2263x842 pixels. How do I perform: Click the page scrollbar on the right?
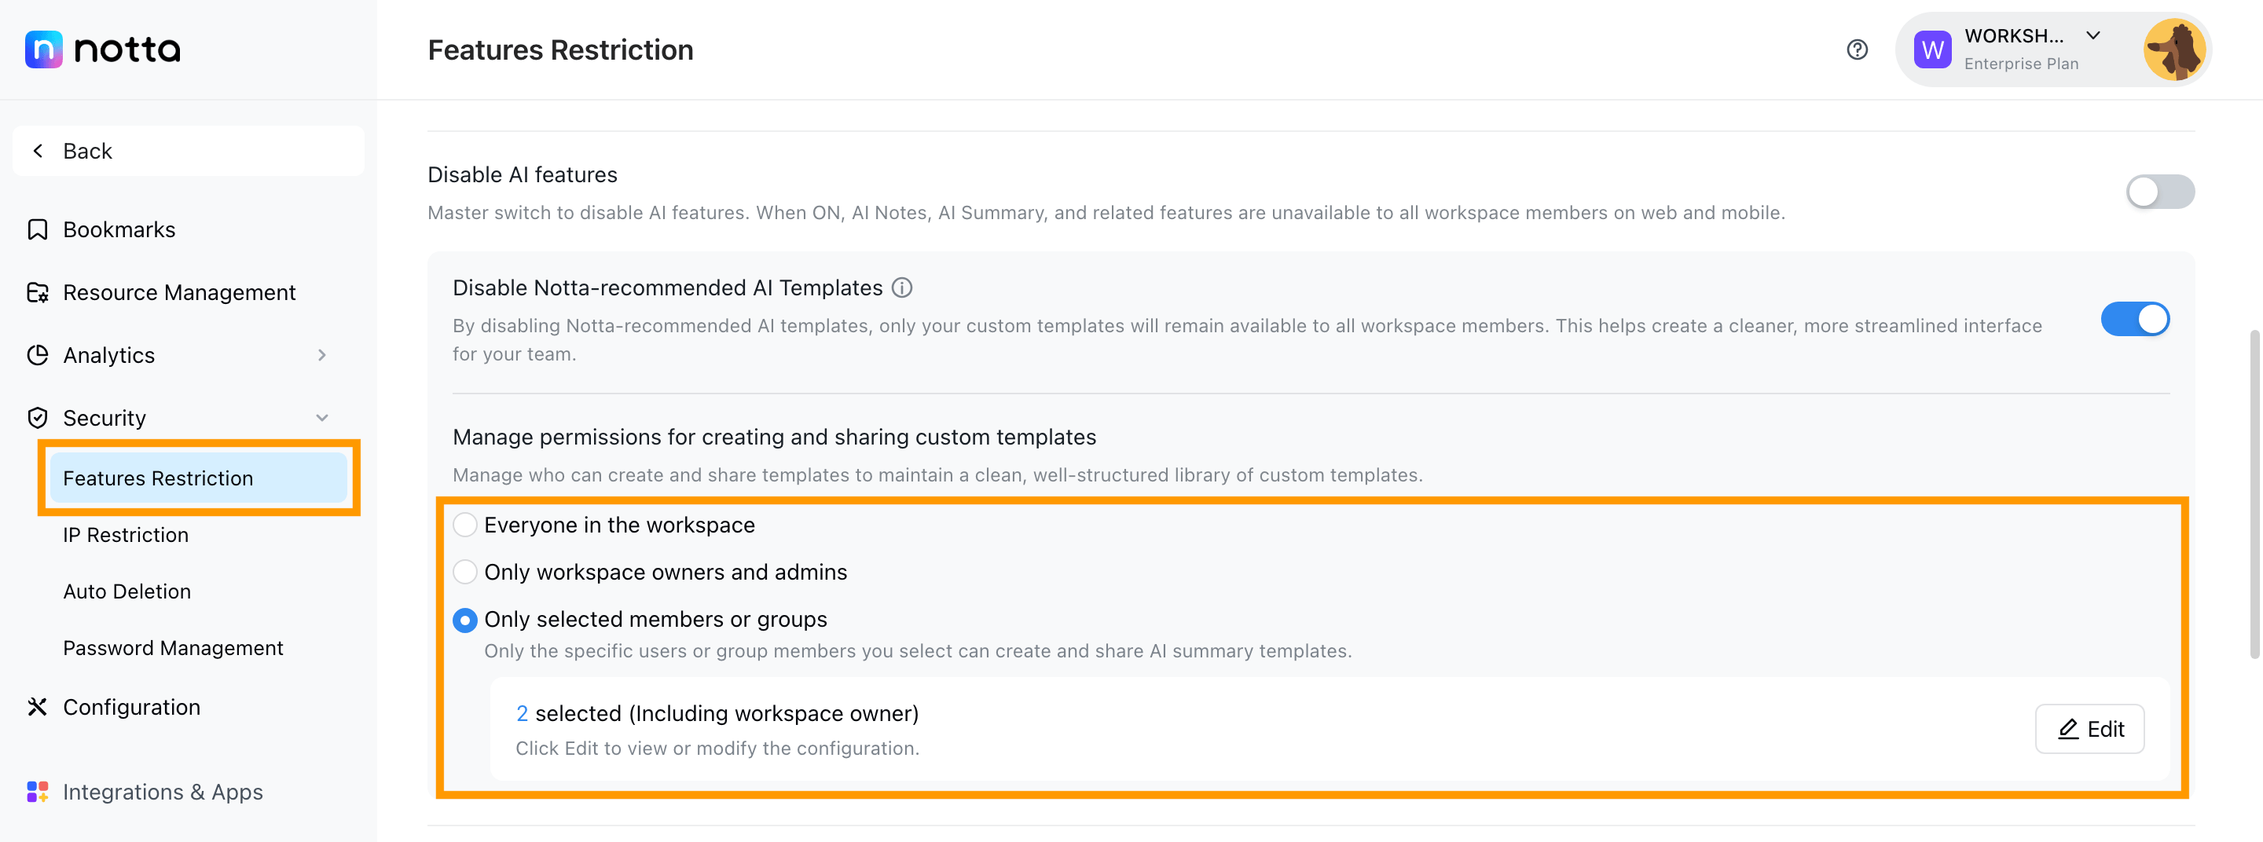click(x=2254, y=493)
